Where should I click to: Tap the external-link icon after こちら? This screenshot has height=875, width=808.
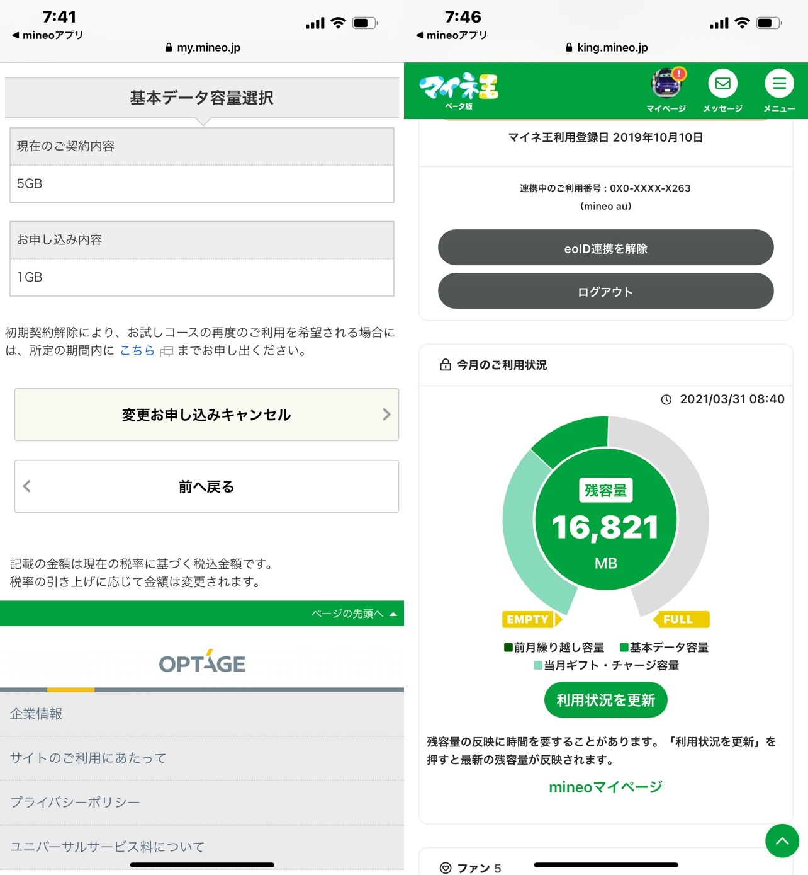pos(166,352)
